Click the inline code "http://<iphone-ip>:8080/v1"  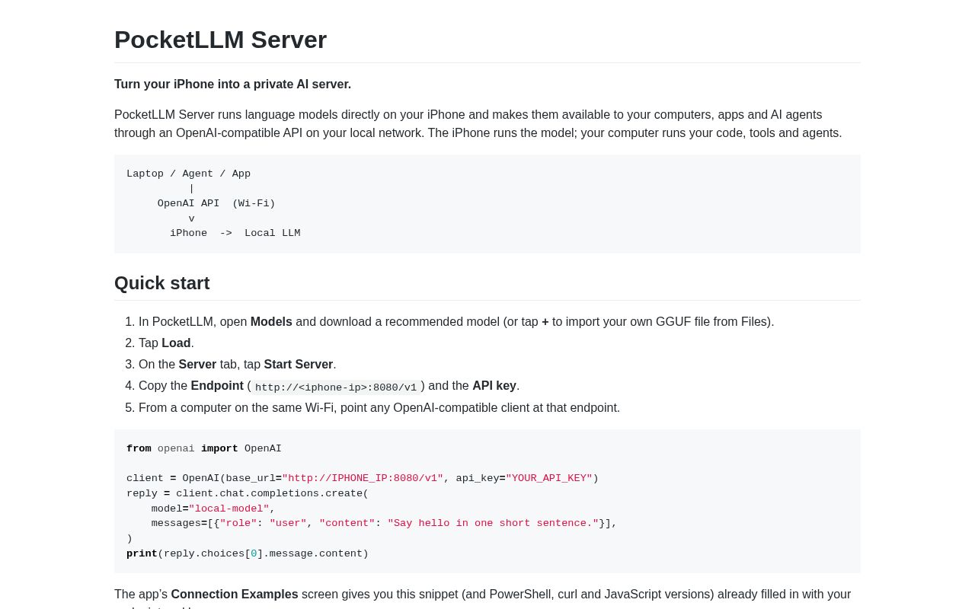(x=336, y=387)
